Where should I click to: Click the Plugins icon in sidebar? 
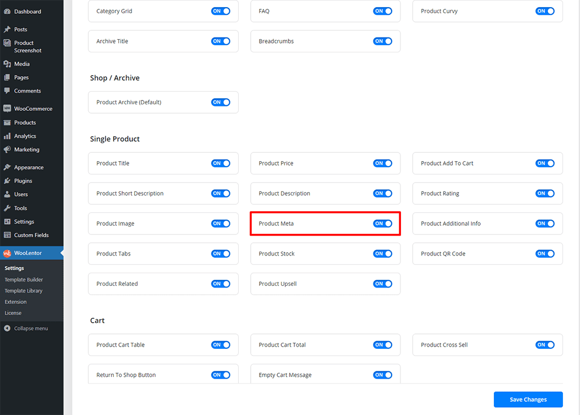pos(7,181)
